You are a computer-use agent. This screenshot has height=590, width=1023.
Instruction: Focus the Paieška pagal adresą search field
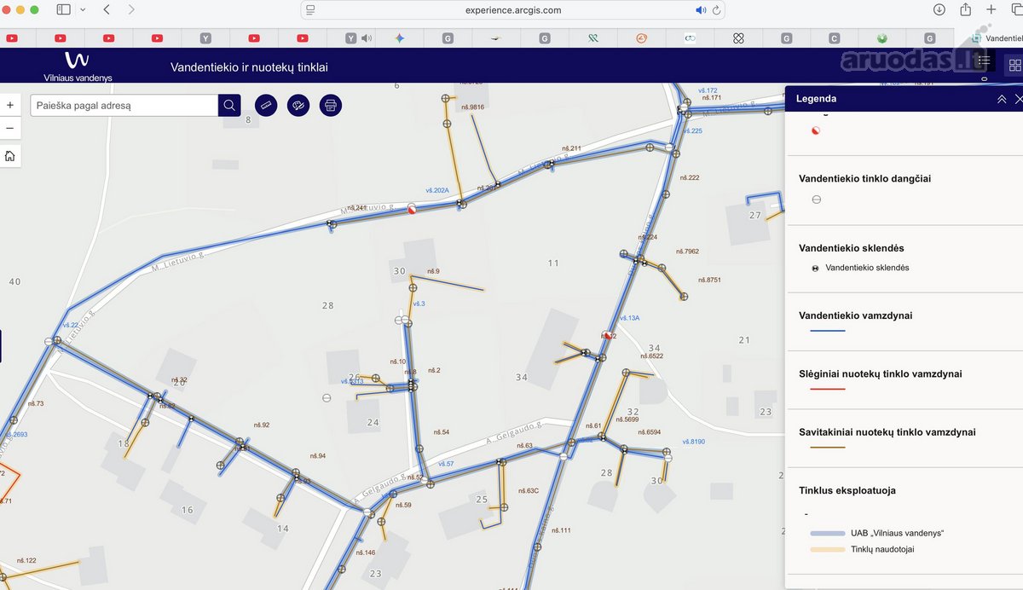pos(124,106)
